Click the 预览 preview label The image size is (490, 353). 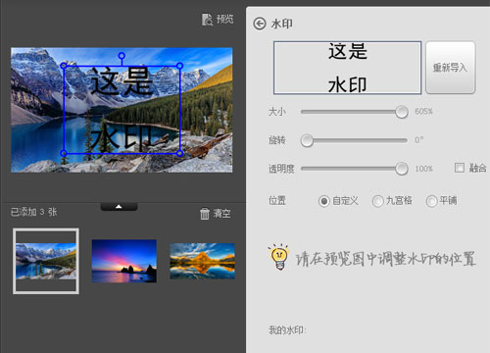[x=225, y=20]
